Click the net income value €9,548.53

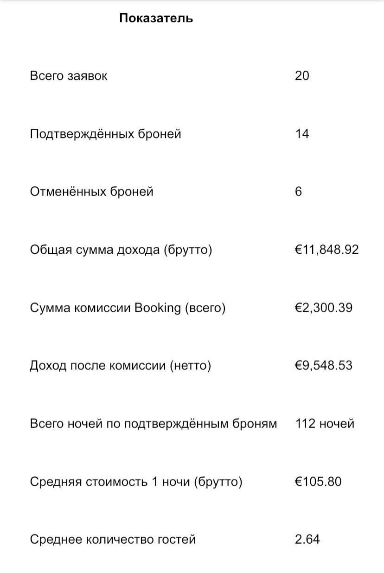pos(323,366)
